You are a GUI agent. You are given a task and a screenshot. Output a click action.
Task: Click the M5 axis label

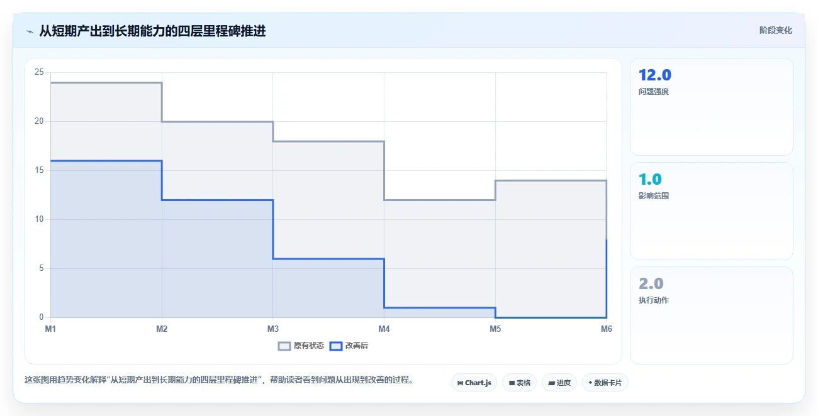495,329
